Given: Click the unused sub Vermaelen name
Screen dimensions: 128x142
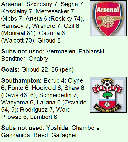Looking at the screenshot, I should 61,52.
